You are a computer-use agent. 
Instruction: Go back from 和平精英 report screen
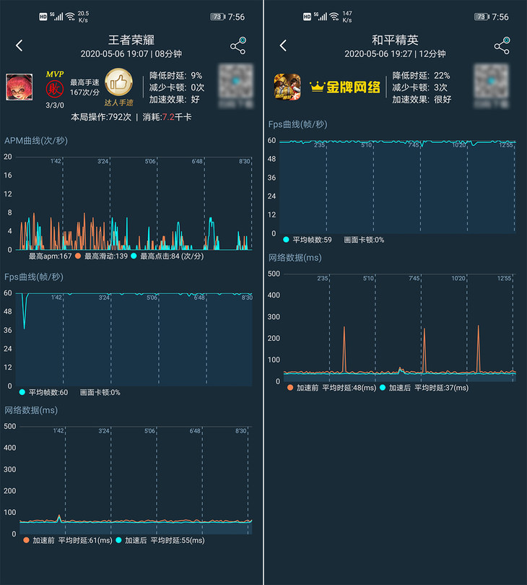click(x=283, y=45)
